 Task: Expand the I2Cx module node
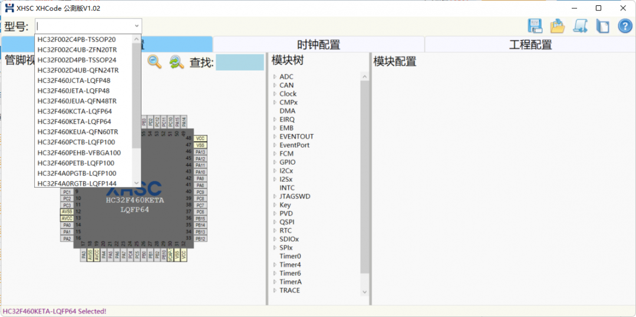click(275, 171)
